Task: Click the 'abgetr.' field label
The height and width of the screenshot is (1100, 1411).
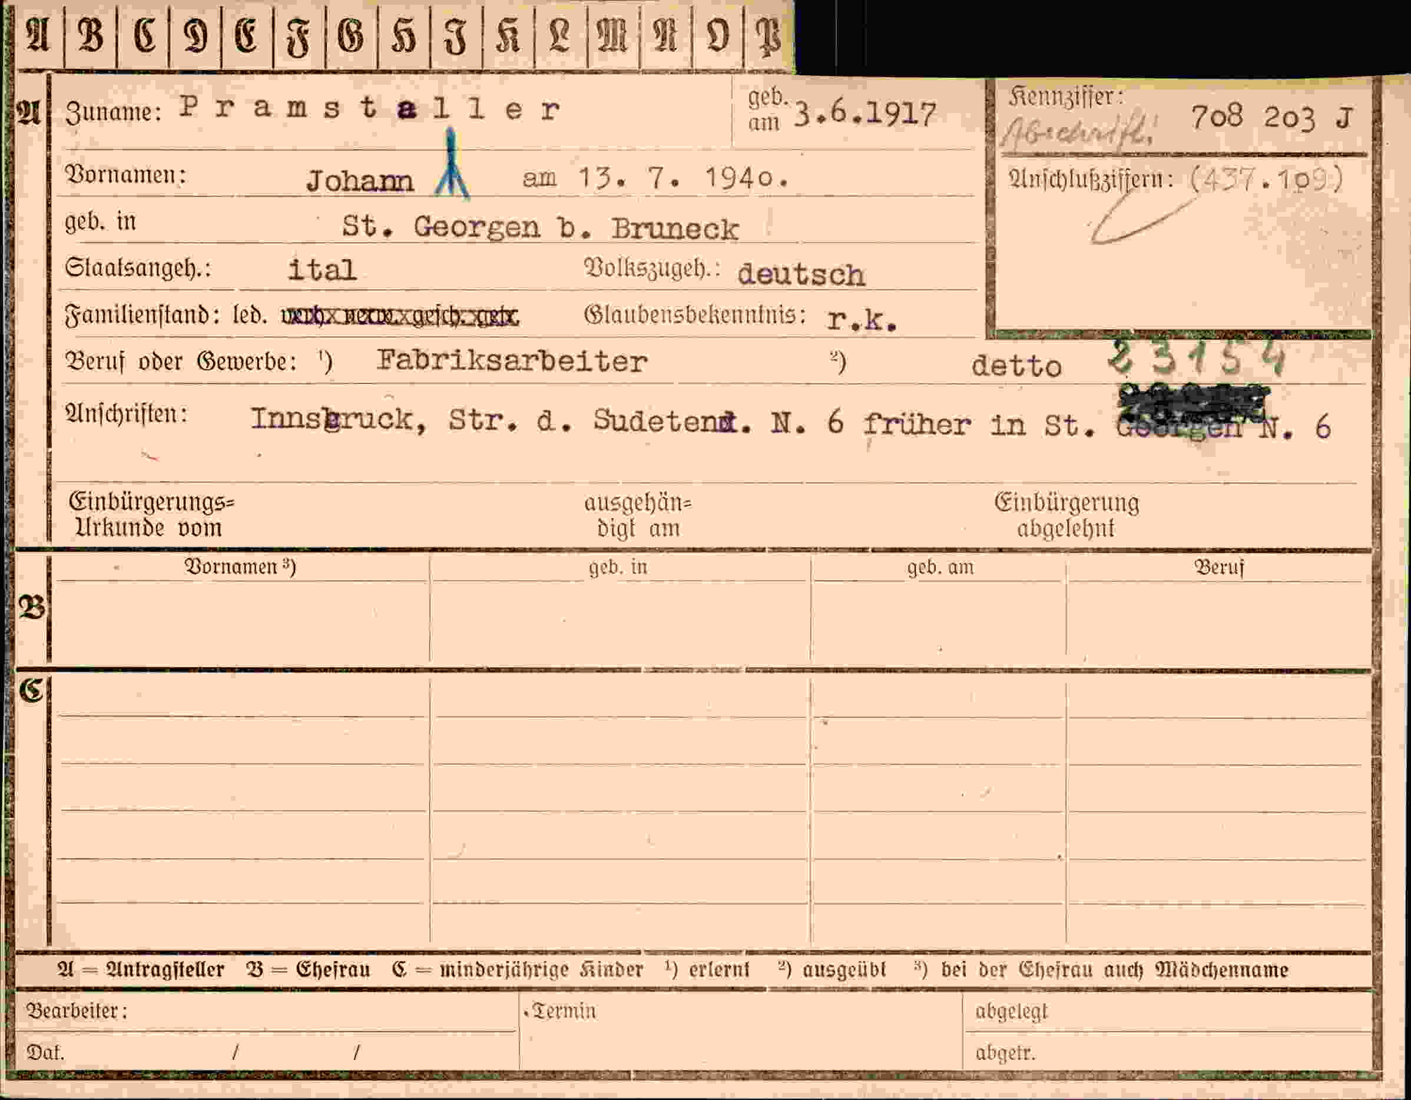Action: click(1005, 1053)
